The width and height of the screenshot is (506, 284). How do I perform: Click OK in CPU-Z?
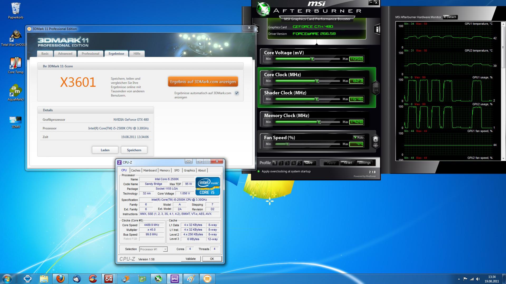point(212,259)
